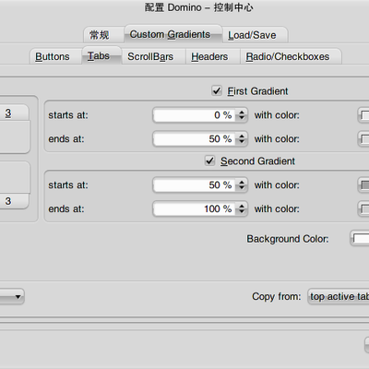369x369 pixels.
Task: Decrease First Gradient starts at value
Action: click(x=242, y=118)
